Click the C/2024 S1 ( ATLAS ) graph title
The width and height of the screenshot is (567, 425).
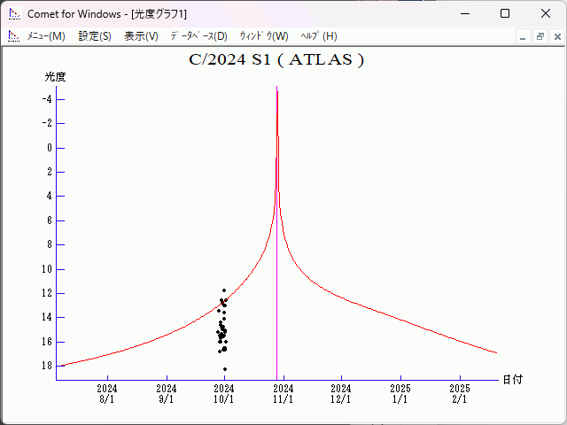[x=276, y=59]
